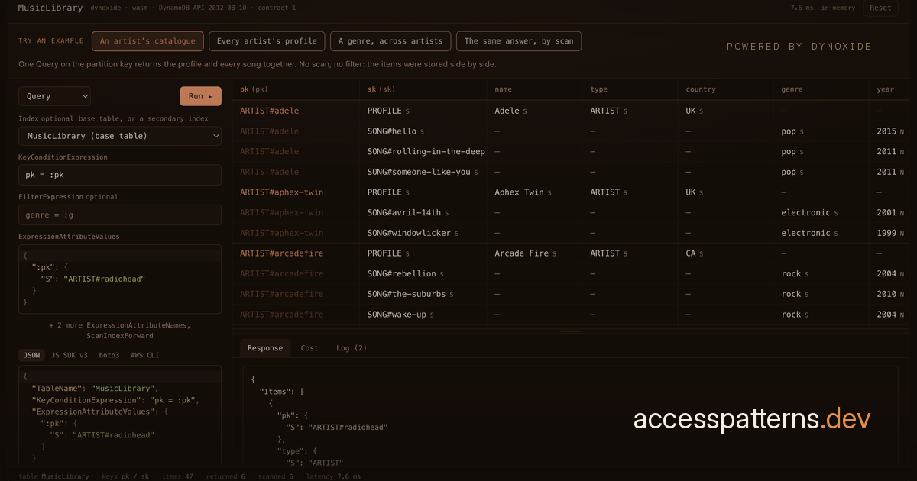The width and height of the screenshot is (917, 481).
Task: Open the AWS CLI tab
Action: click(145, 355)
